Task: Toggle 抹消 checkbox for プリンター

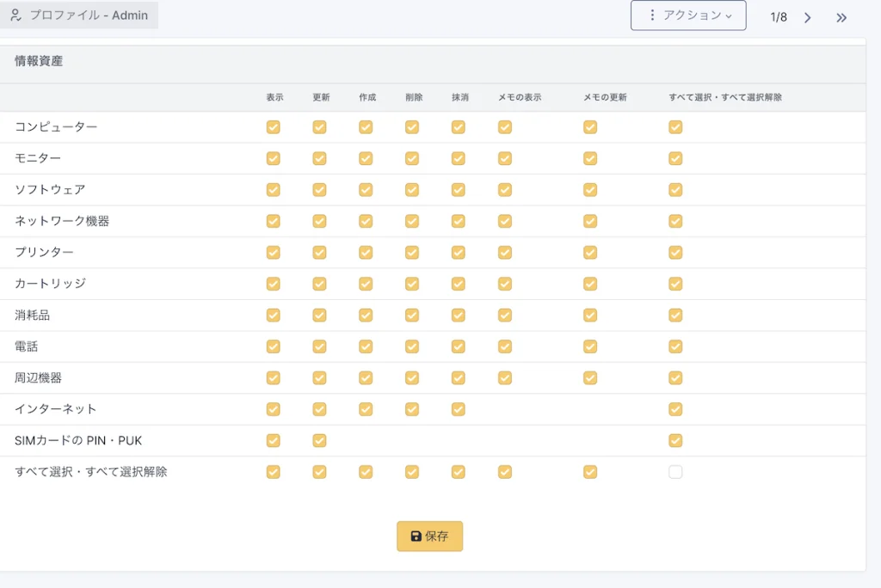Action: pyautogui.click(x=459, y=253)
